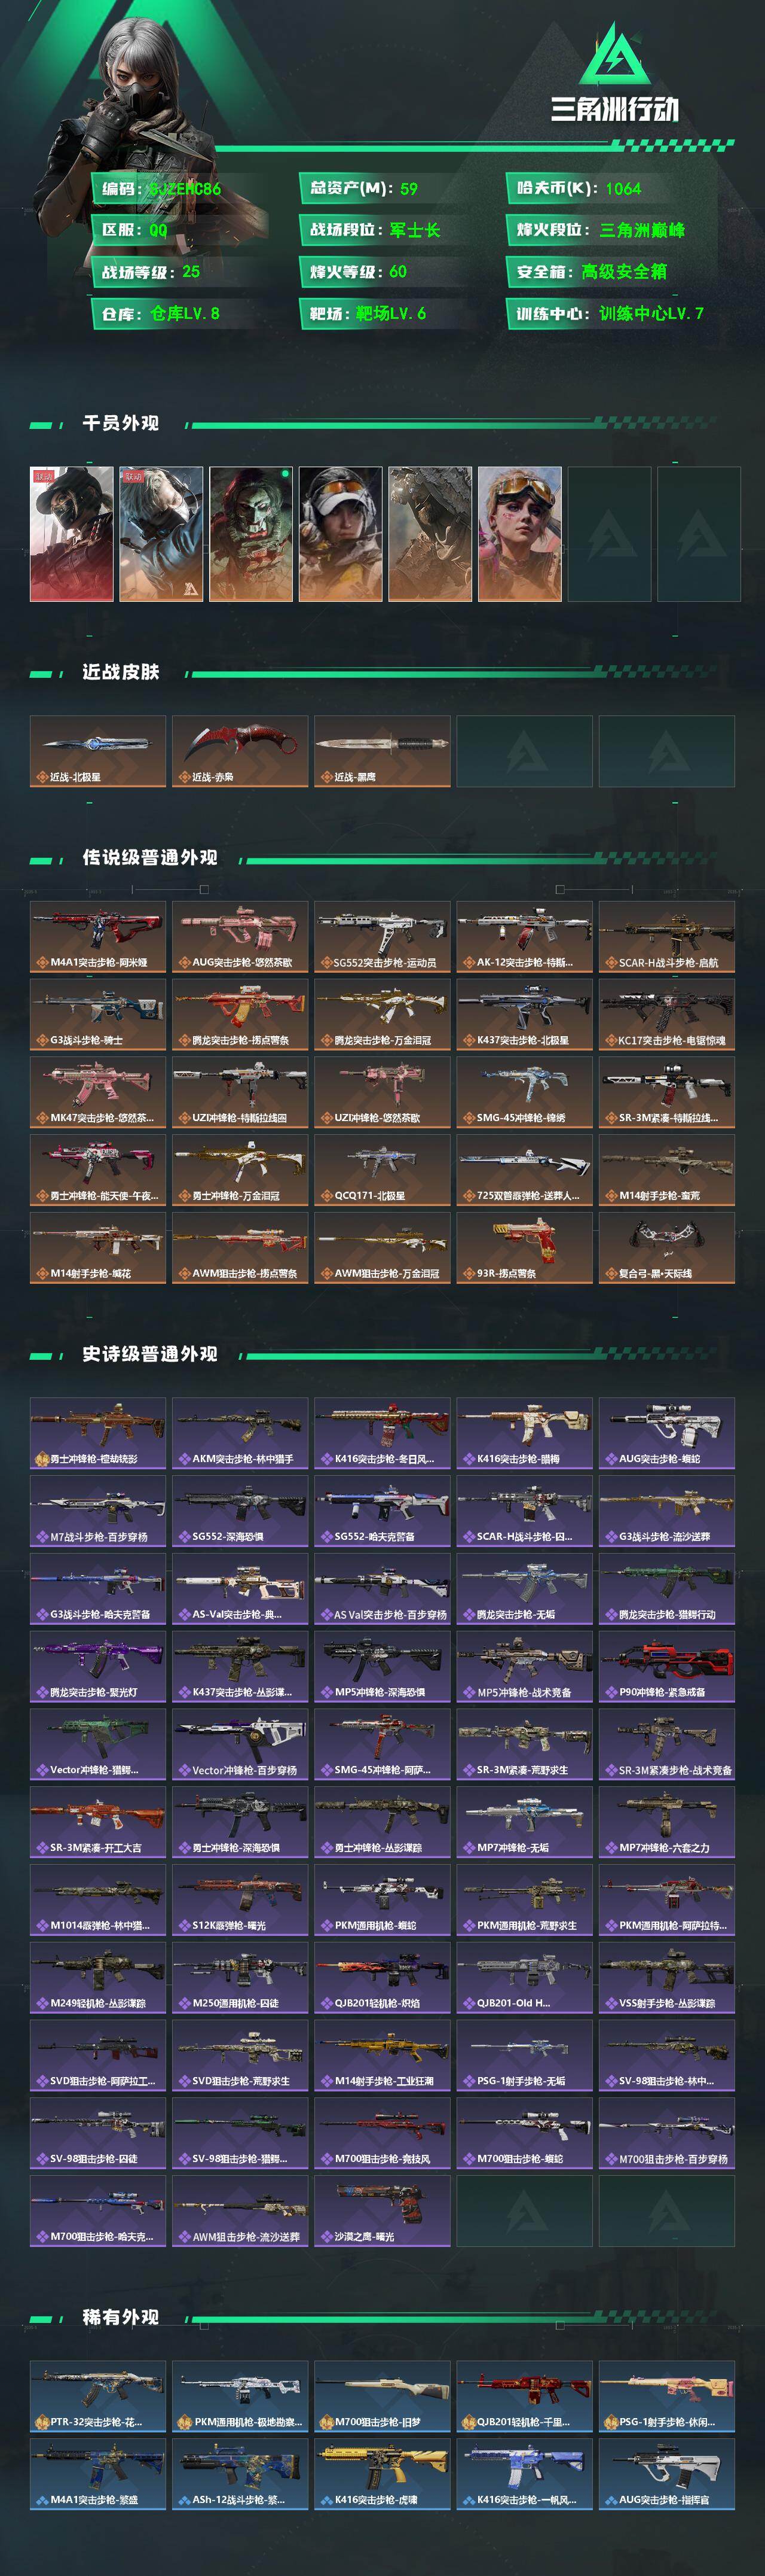Open the 复合弓 compound bow skin
The image size is (765, 2576).
666,1248
